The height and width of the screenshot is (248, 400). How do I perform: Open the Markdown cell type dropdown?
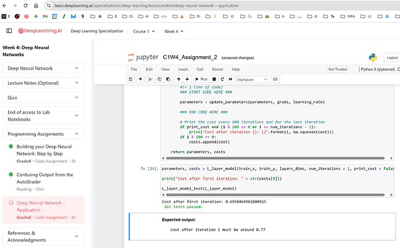(x=251, y=79)
